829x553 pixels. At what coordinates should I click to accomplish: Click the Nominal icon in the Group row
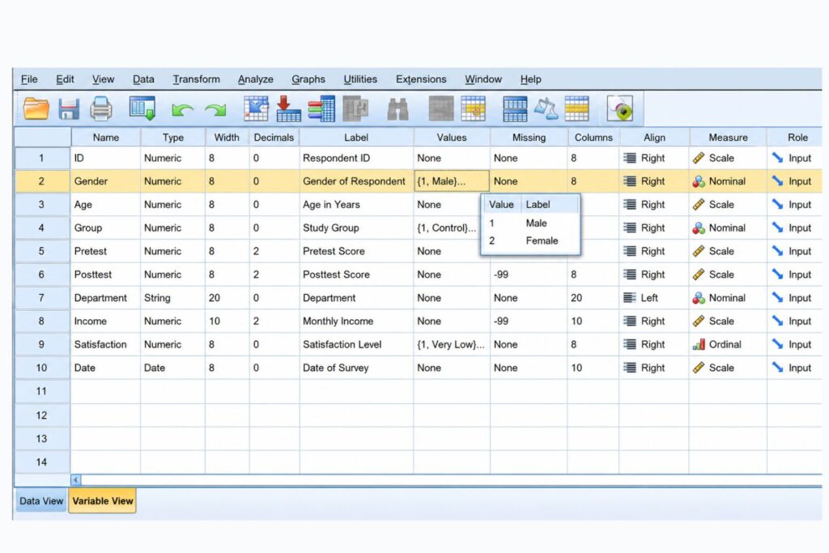(699, 228)
